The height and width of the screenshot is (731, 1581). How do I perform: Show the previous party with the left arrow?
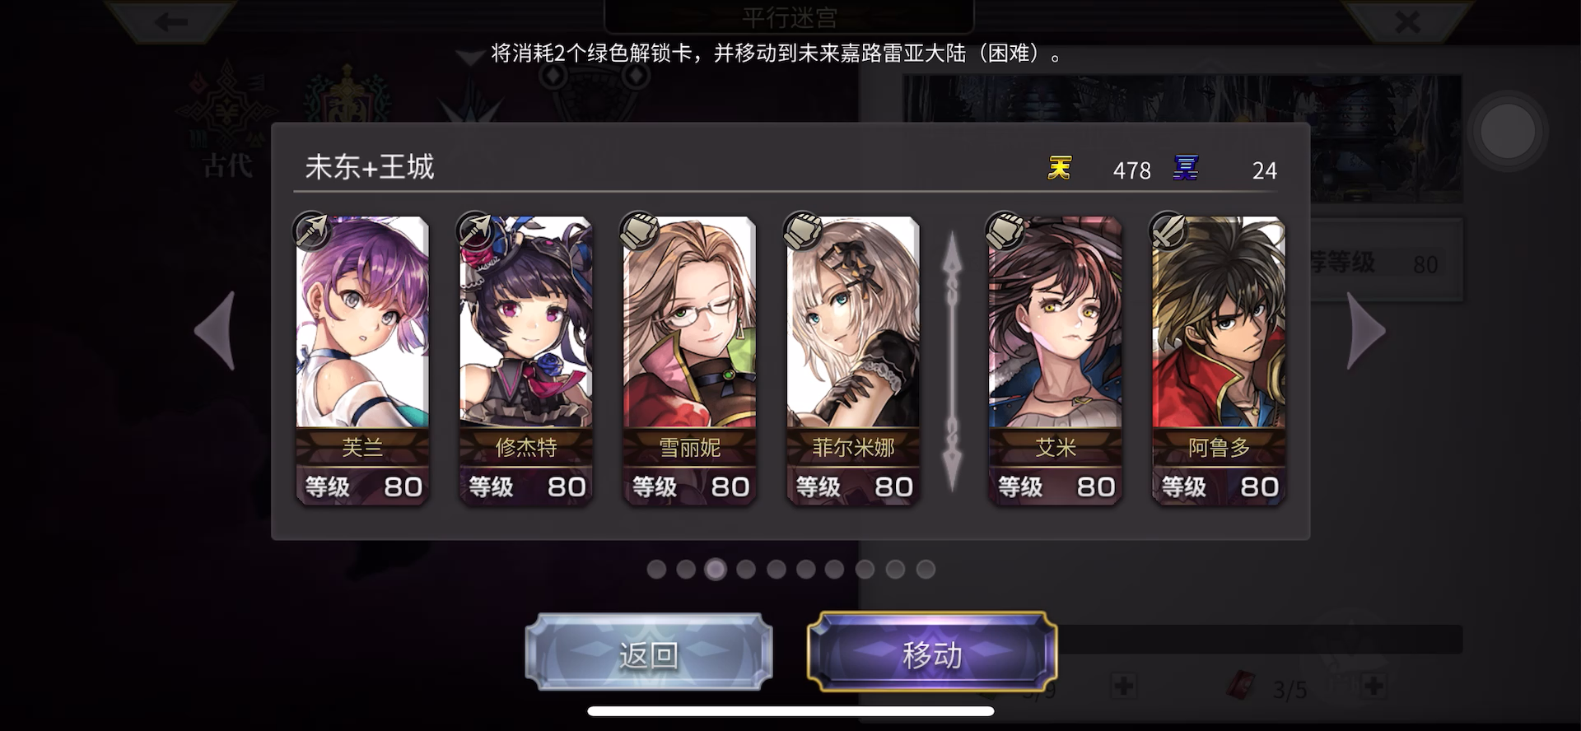(x=217, y=331)
